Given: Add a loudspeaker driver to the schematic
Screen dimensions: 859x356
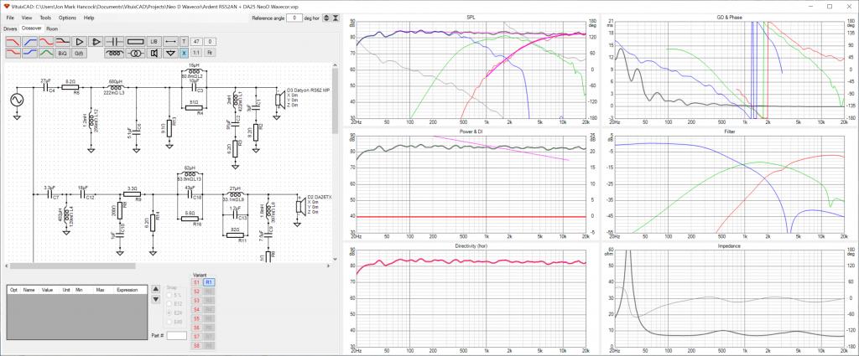Looking at the screenshot, I should (x=154, y=53).
